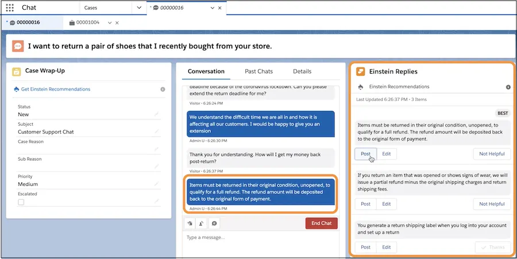The image size is (517, 259).
Task: Click the red End Chat button
Action: [321, 223]
